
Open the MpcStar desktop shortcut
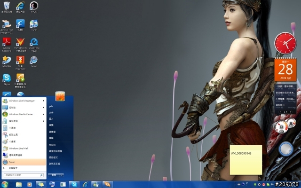7,62
